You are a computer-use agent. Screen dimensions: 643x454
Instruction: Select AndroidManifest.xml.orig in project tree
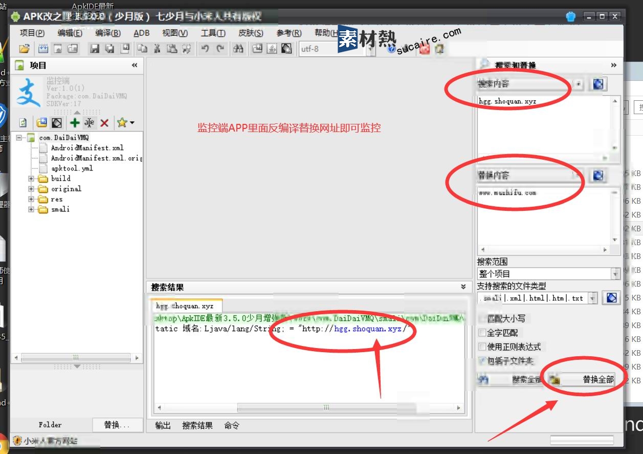(96, 158)
